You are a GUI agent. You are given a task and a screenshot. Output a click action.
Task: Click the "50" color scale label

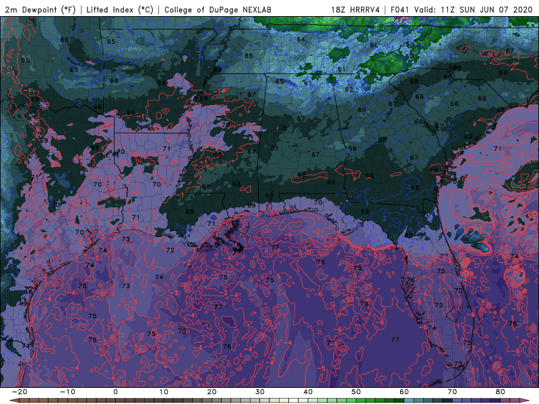(x=356, y=392)
